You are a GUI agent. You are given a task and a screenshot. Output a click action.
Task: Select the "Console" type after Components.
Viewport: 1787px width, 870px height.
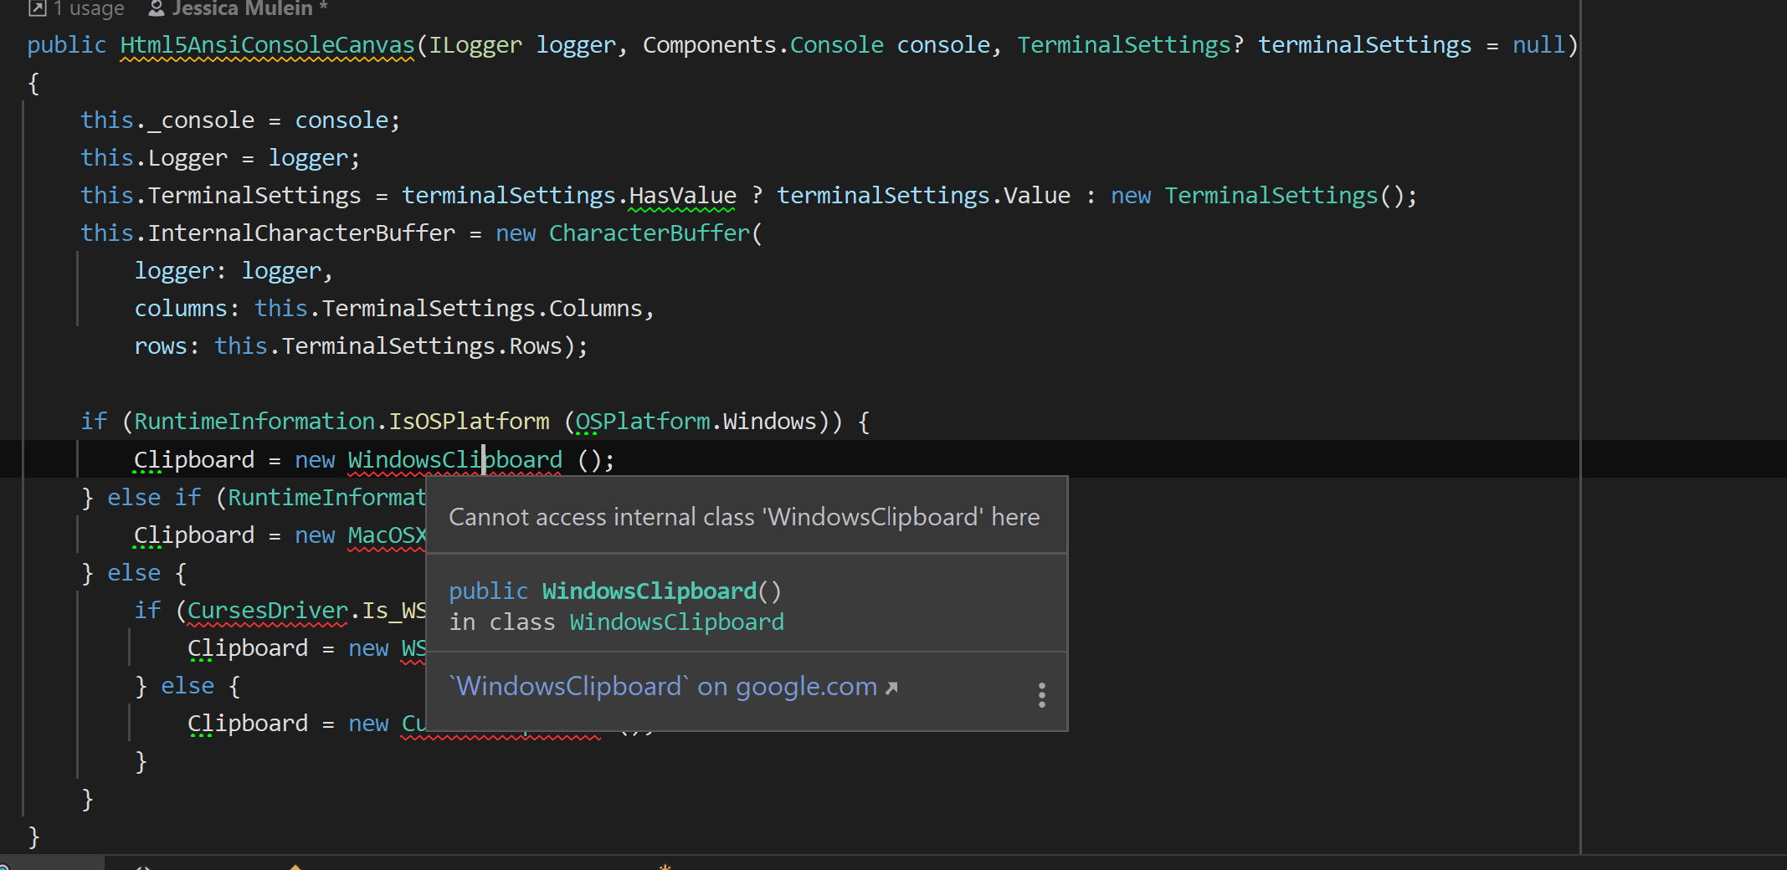point(836,45)
